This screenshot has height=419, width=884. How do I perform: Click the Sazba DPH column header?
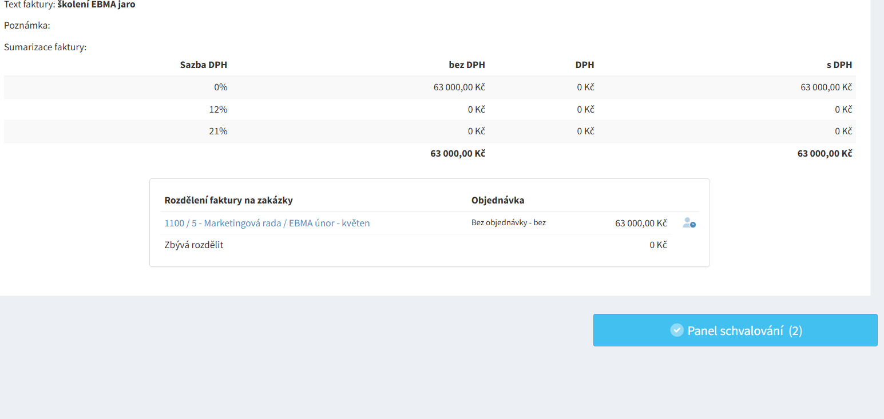click(x=203, y=65)
